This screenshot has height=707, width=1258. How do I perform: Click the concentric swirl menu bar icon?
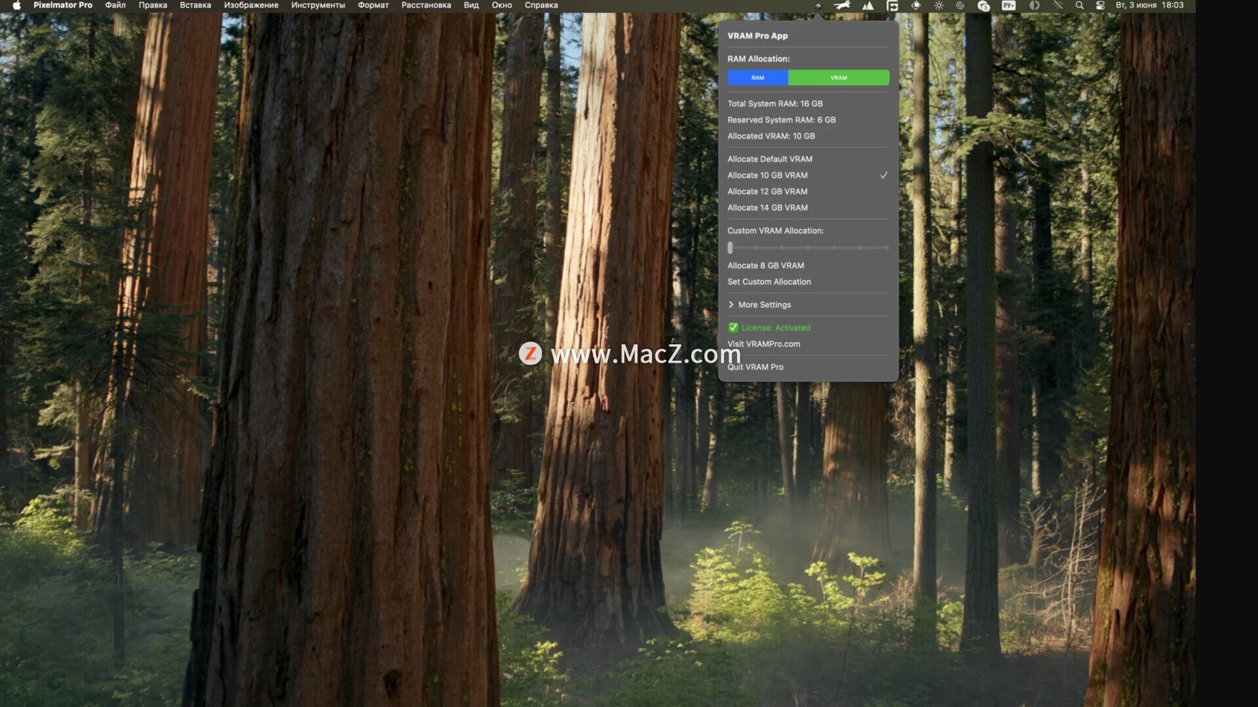(x=960, y=5)
